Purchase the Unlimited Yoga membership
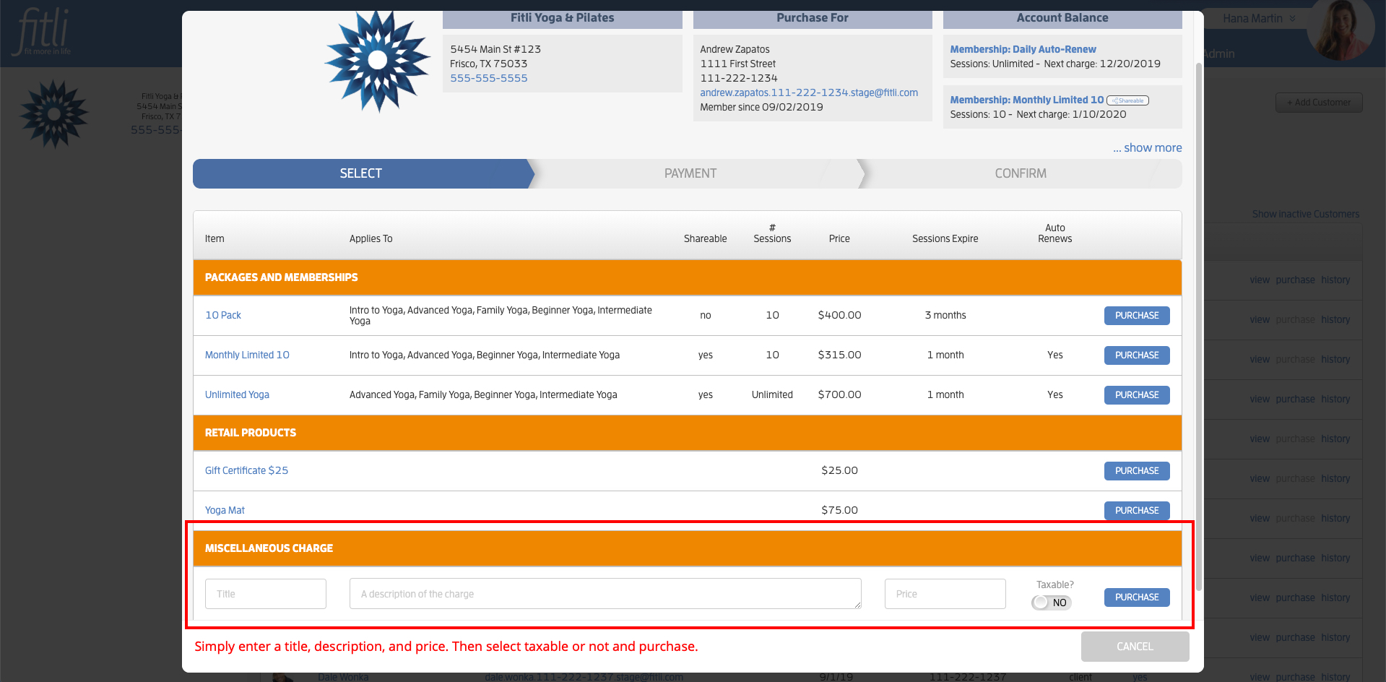 (x=1137, y=395)
